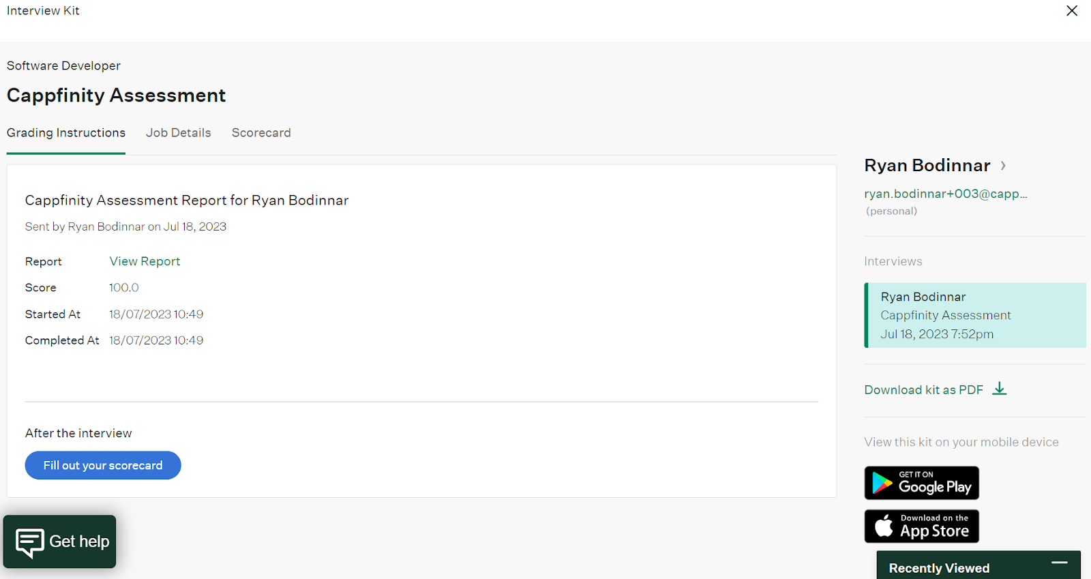
Task: Switch to the Job Details tab
Action: [x=179, y=133]
